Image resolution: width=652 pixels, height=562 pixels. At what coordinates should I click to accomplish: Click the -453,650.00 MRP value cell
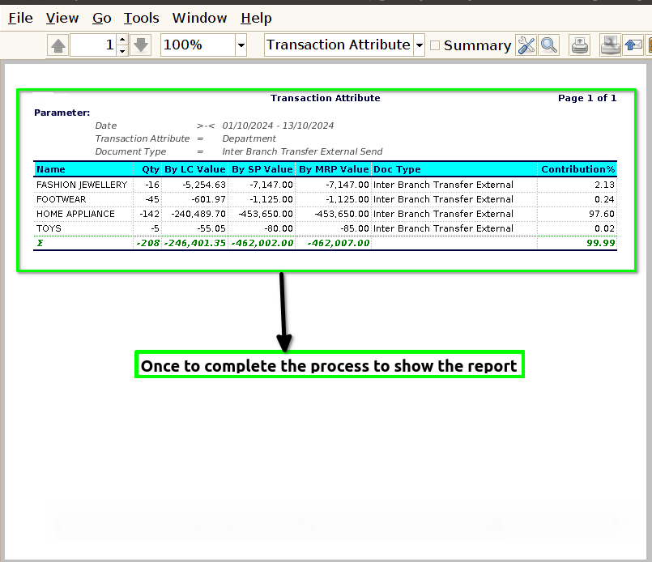342,214
